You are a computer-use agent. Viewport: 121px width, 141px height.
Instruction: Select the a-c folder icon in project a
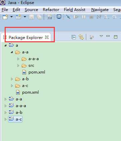(x=18, y=86)
